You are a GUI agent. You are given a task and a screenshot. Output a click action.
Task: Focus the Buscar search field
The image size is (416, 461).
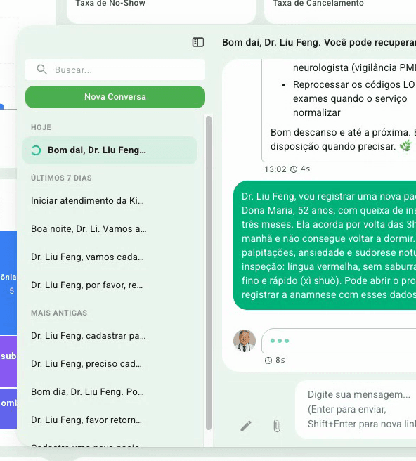[x=115, y=70]
